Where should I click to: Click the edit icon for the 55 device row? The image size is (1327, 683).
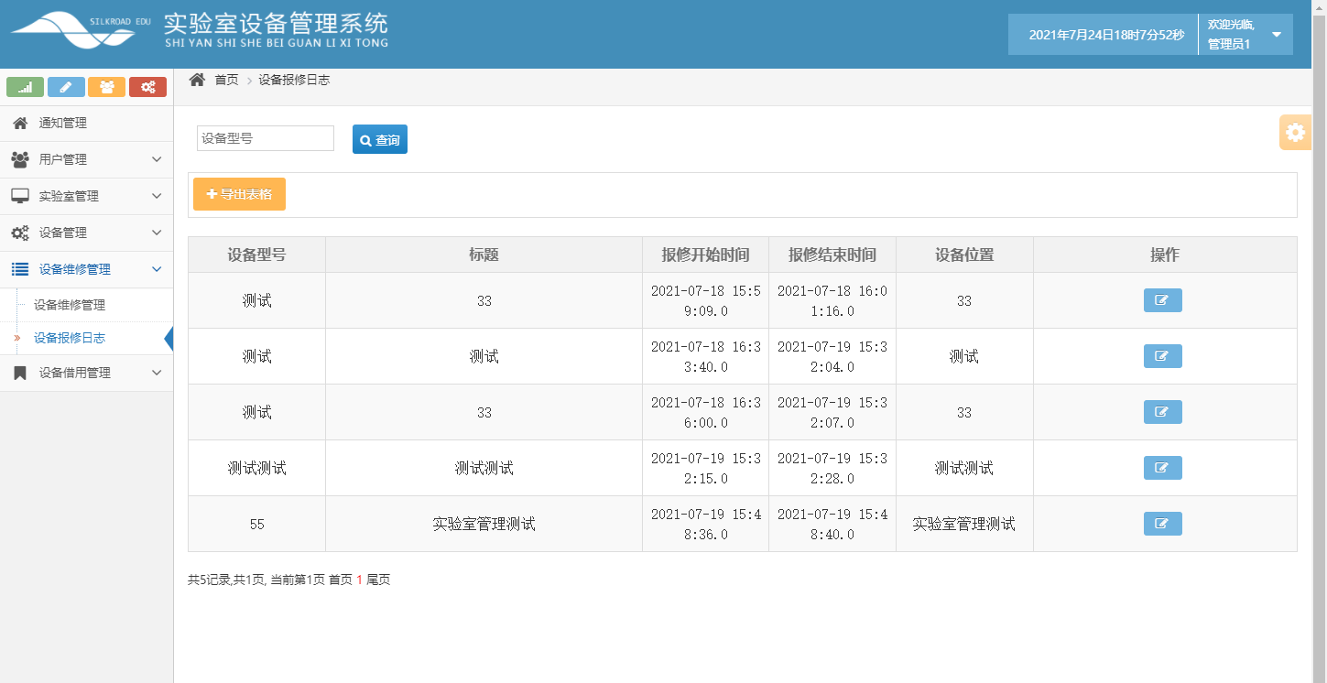(x=1162, y=524)
